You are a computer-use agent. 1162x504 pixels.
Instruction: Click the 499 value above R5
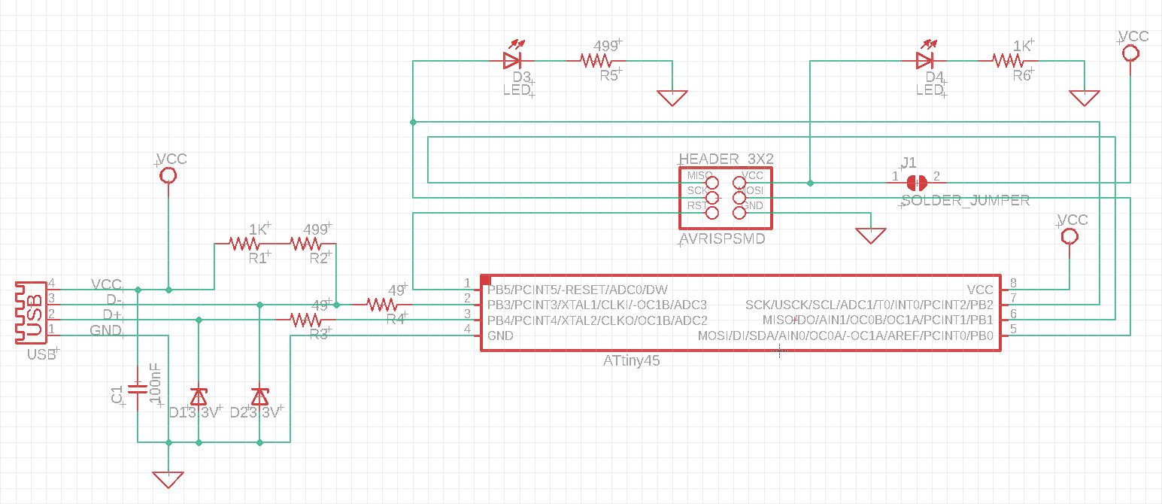606,46
